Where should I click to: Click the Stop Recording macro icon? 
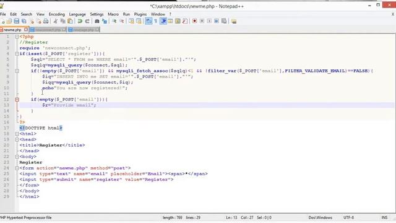coord(202,21)
